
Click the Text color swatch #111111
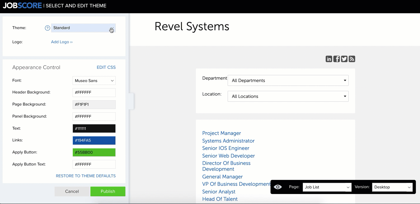tap(94, 128)
